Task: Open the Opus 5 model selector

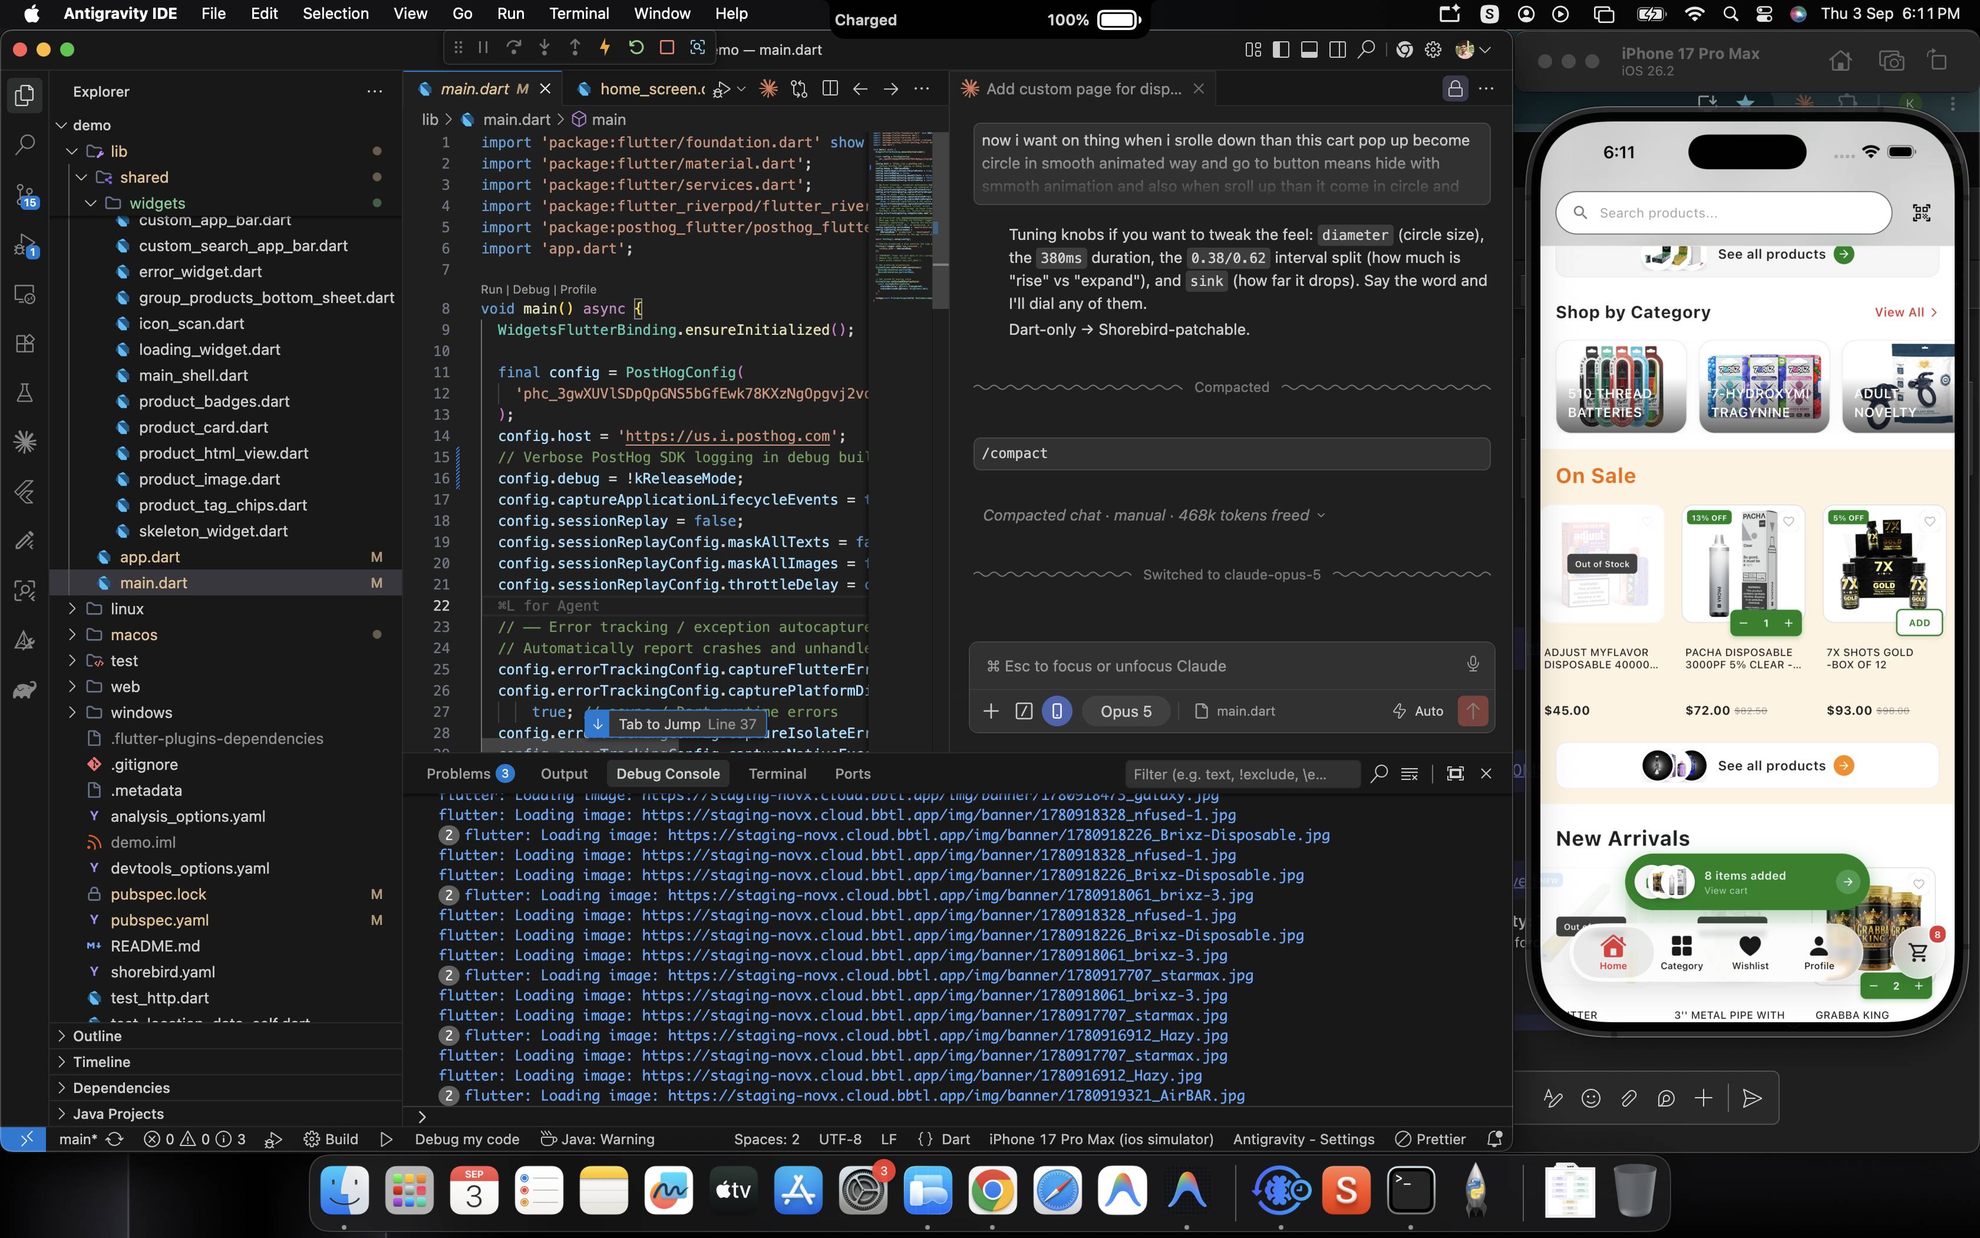Action: 1125,711
